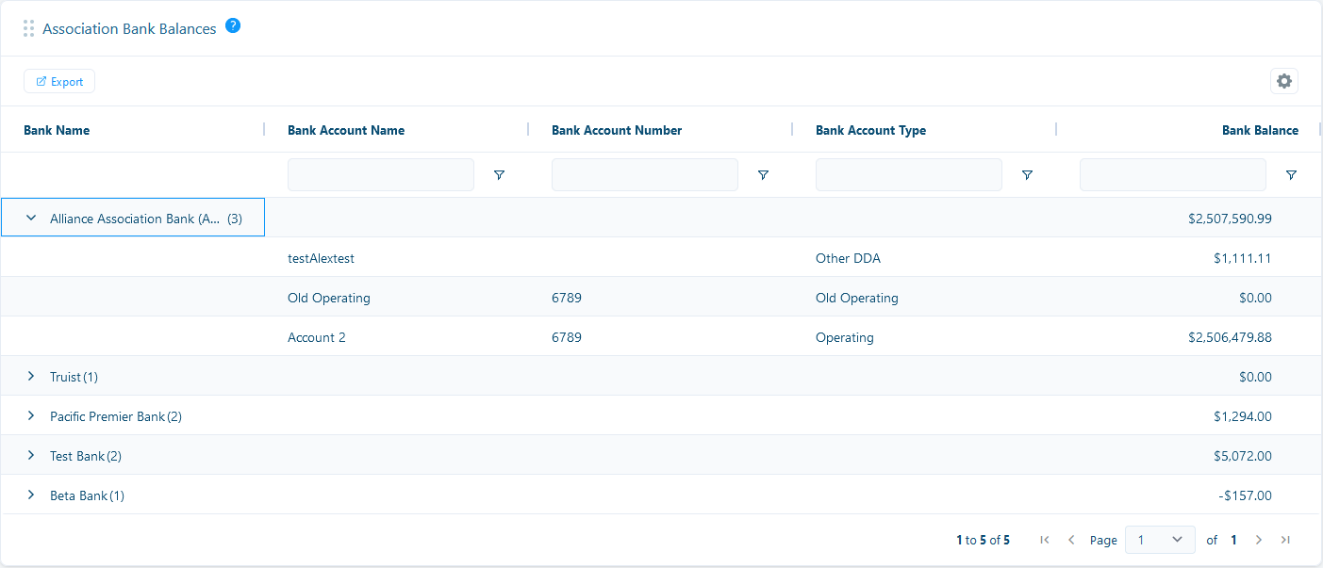This screenshot has height=568, width=1323.
Task: Open filter icon for Bank Account Type
Action: 1027,175
